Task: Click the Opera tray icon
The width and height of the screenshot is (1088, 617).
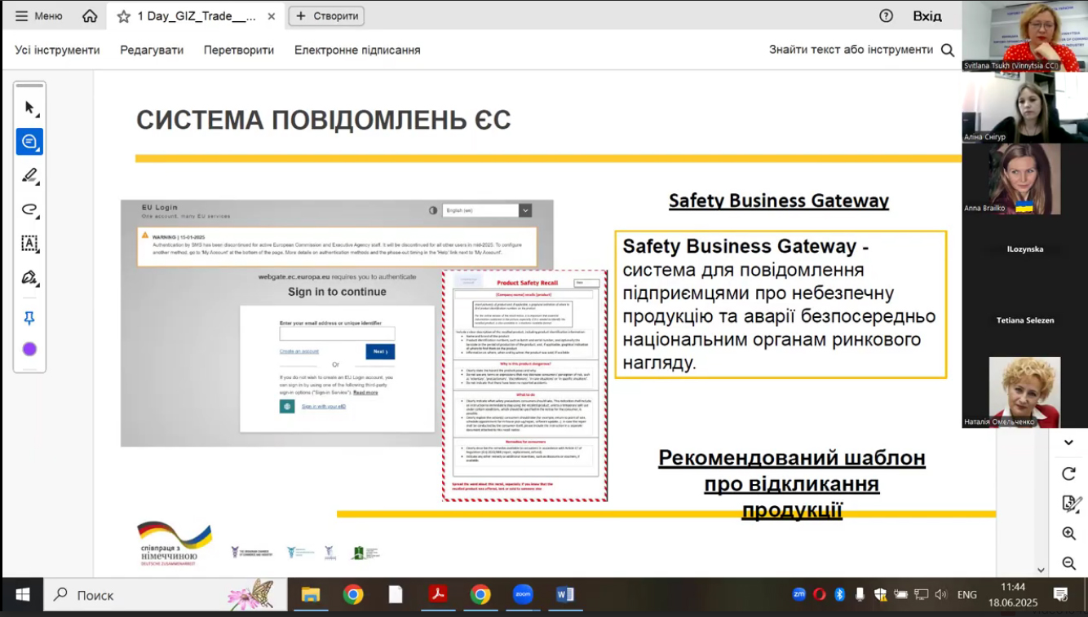Action: [x=820, y=594]
